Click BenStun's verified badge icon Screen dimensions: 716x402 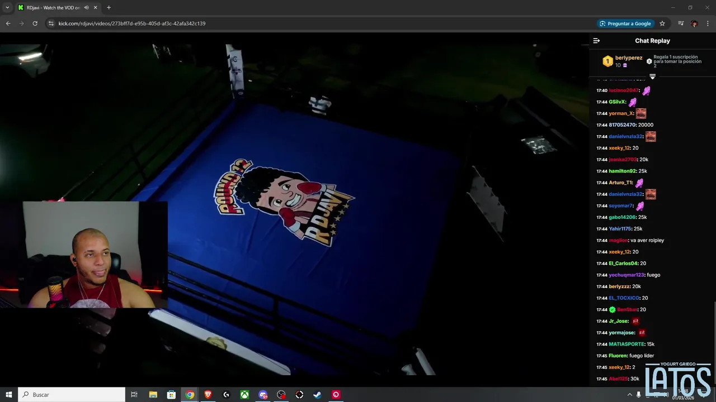coord(612,310)
